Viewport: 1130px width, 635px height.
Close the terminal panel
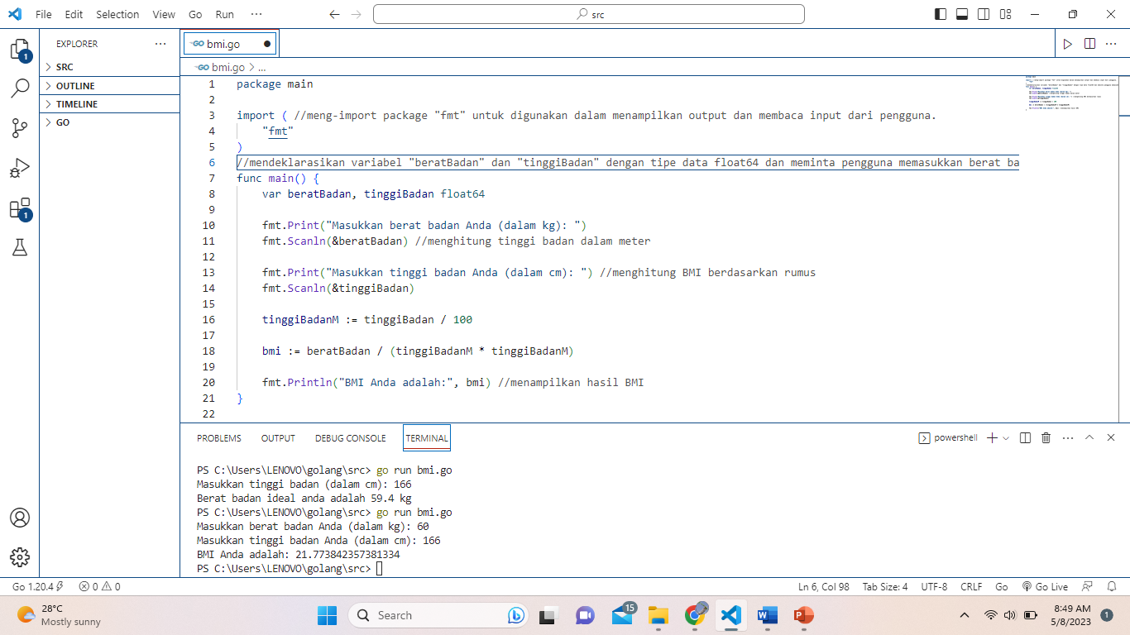pos(1111,438)
